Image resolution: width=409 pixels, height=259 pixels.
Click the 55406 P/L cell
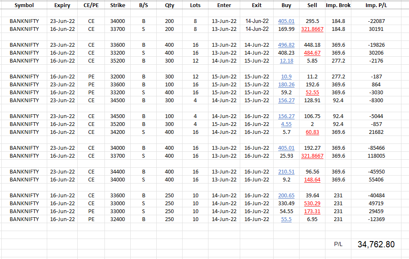point(376,179)
